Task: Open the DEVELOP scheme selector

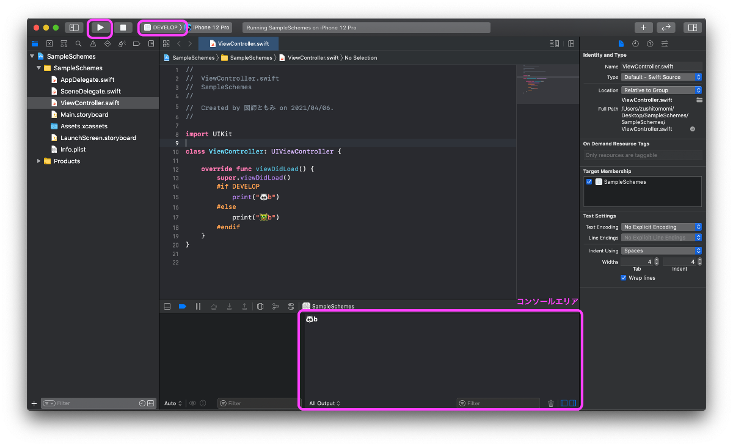Action: pos(161,27)
